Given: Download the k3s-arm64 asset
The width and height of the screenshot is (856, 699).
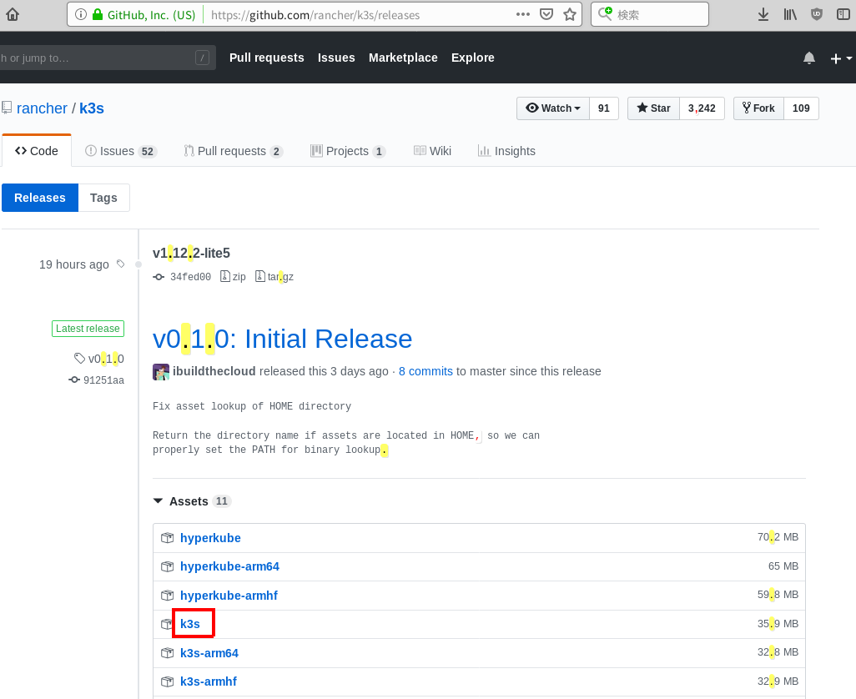Looking at the screenshot, I should pos(209,653).
